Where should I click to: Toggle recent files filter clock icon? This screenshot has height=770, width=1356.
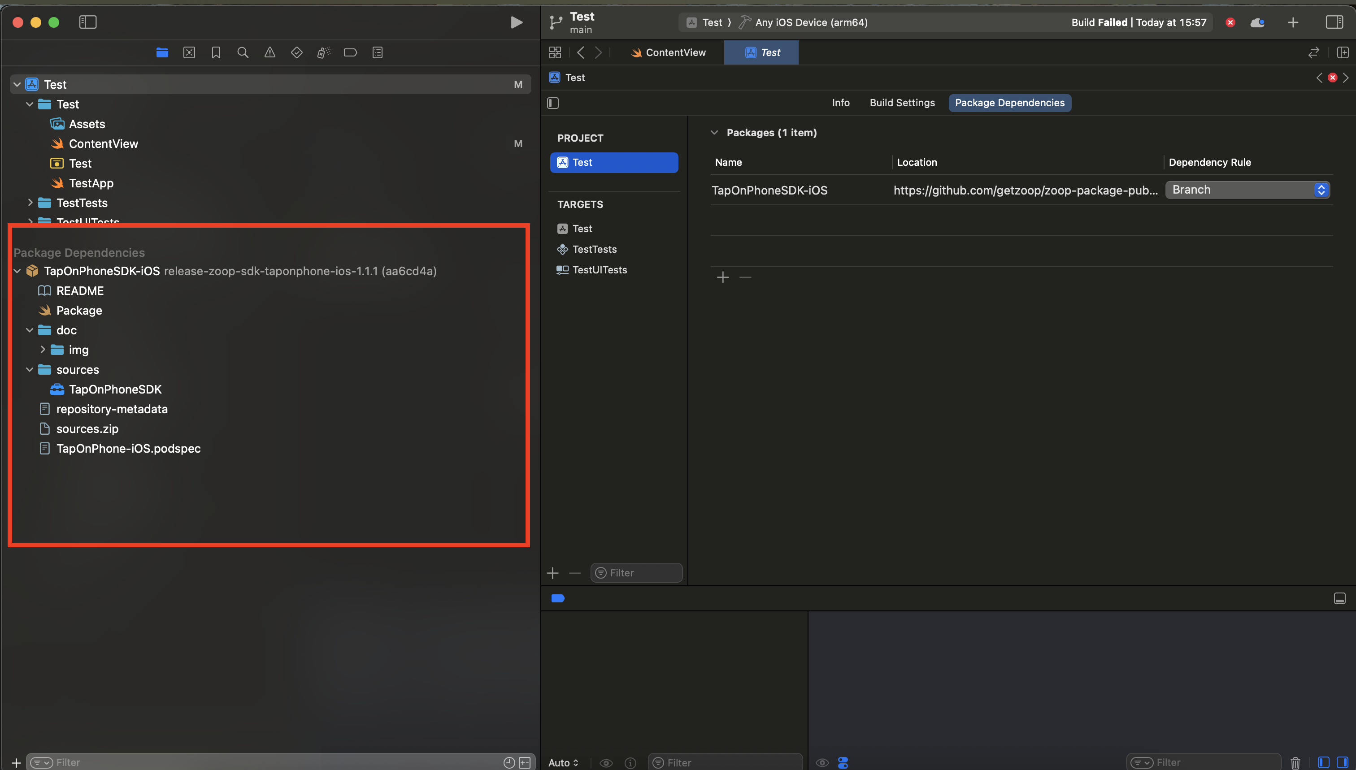coord(509,762)
